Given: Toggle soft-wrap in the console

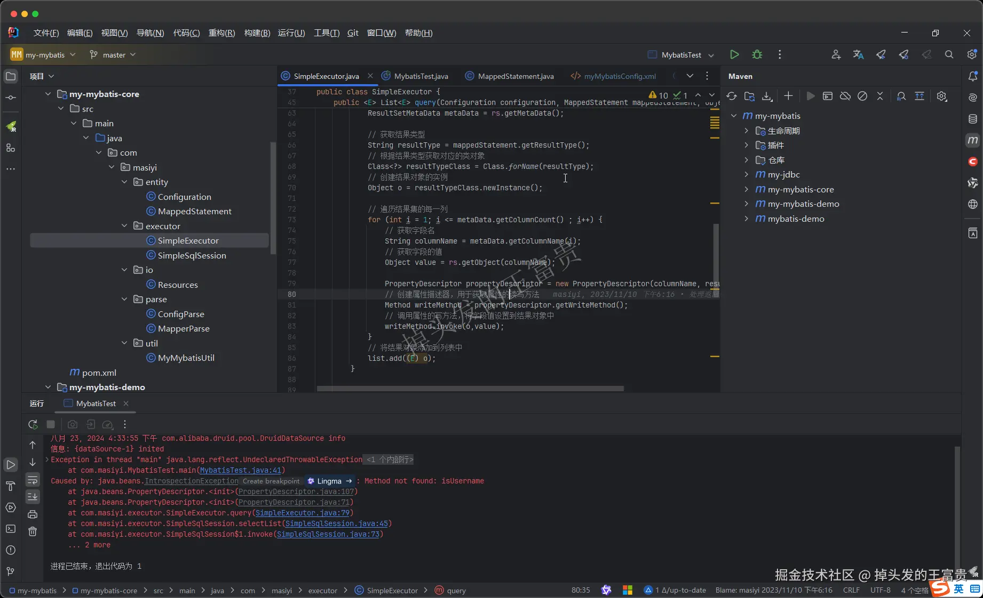Looking at the screenshot, I should 33,480.
